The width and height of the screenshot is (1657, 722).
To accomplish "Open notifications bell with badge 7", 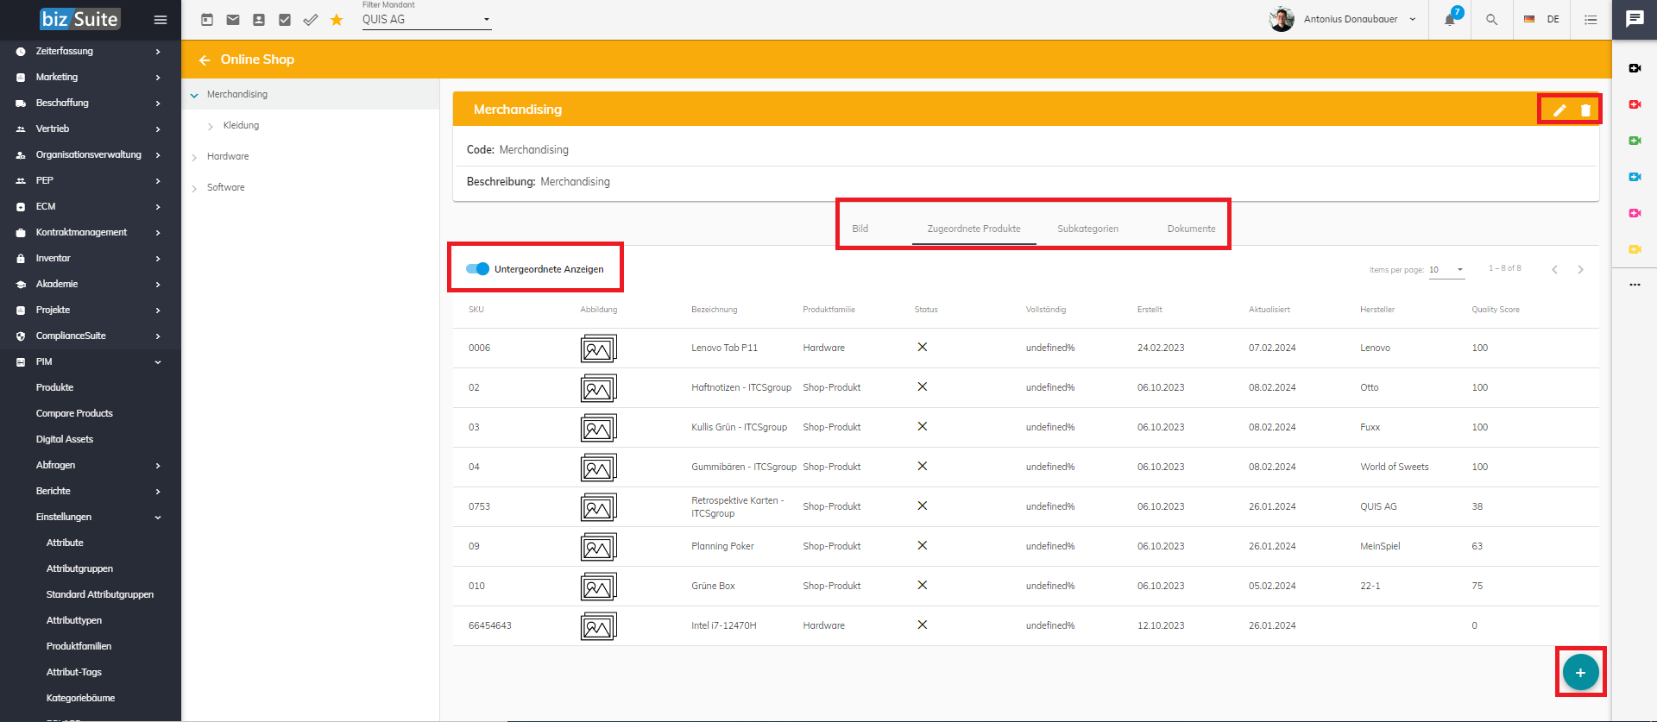I will (x=1451, y=18).
